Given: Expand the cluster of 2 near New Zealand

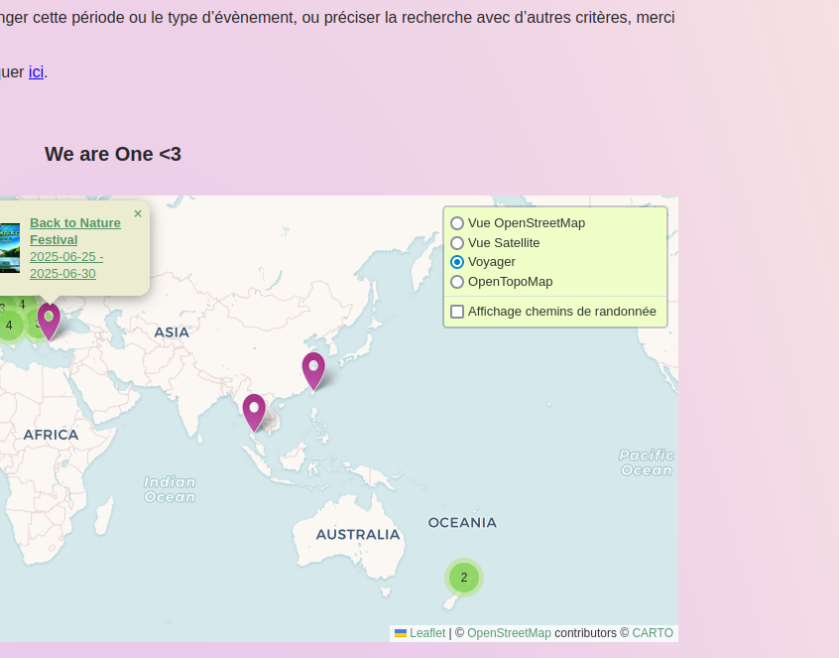Looking at the screenshot, I should pos(464,578).
